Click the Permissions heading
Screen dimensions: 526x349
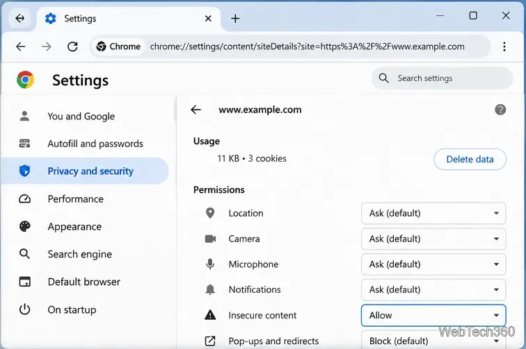[219, 189]
